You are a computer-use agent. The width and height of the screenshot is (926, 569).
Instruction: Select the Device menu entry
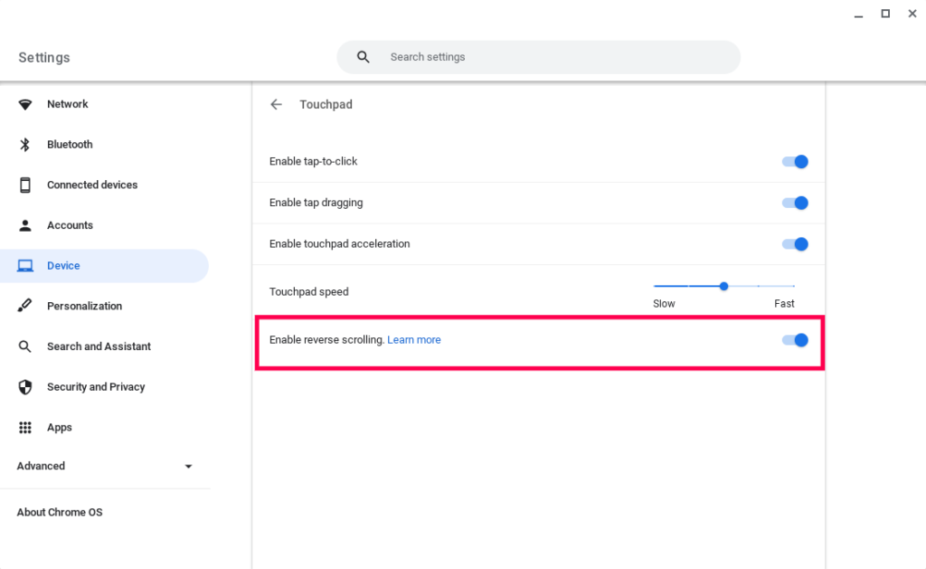(105, 266)
